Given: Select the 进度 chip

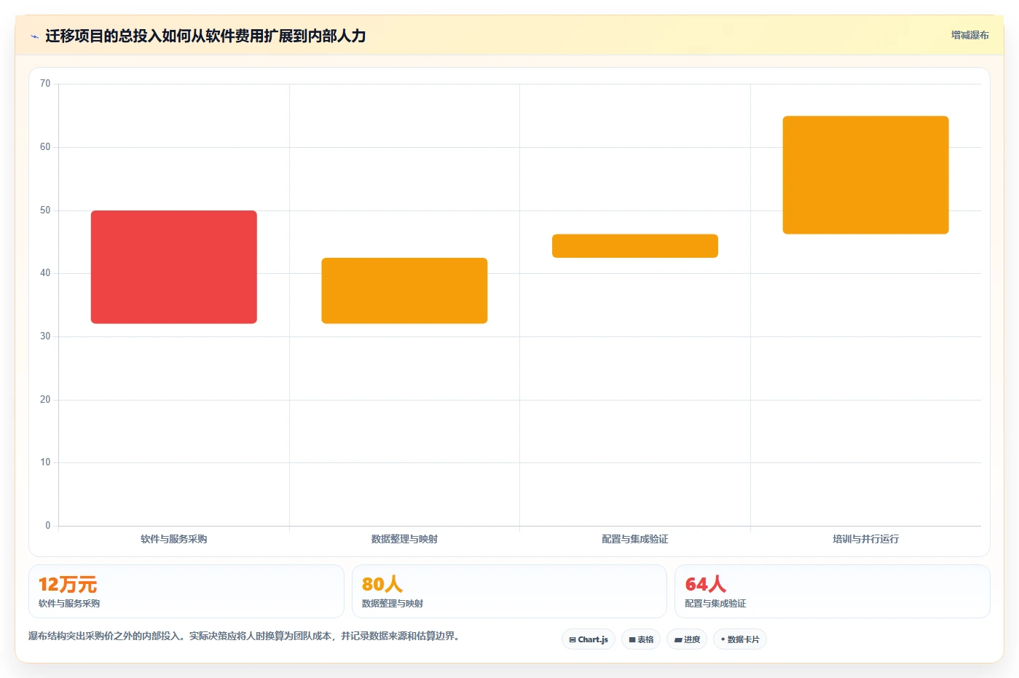Looking at the screenshot, I should click(x=687, y=639).
